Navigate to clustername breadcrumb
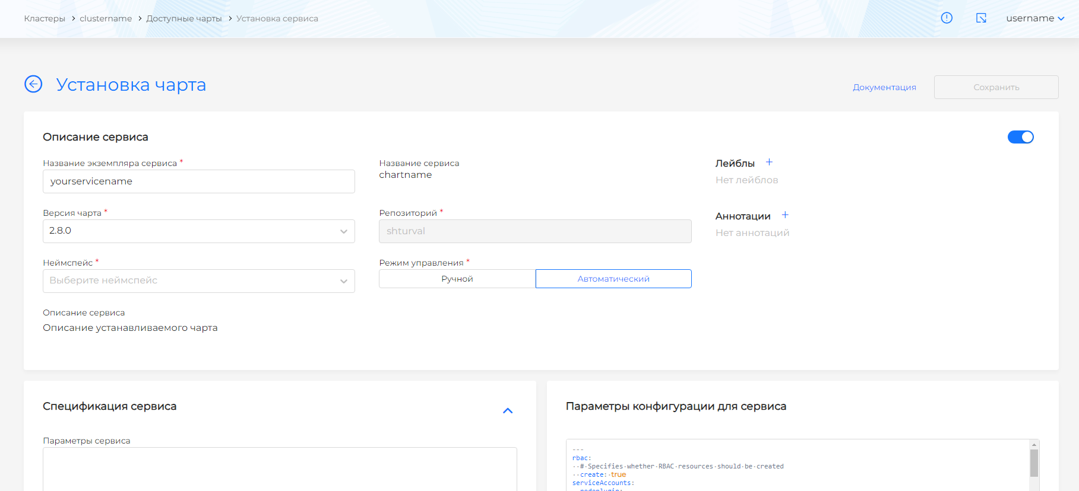 click(x=106, y=18)
